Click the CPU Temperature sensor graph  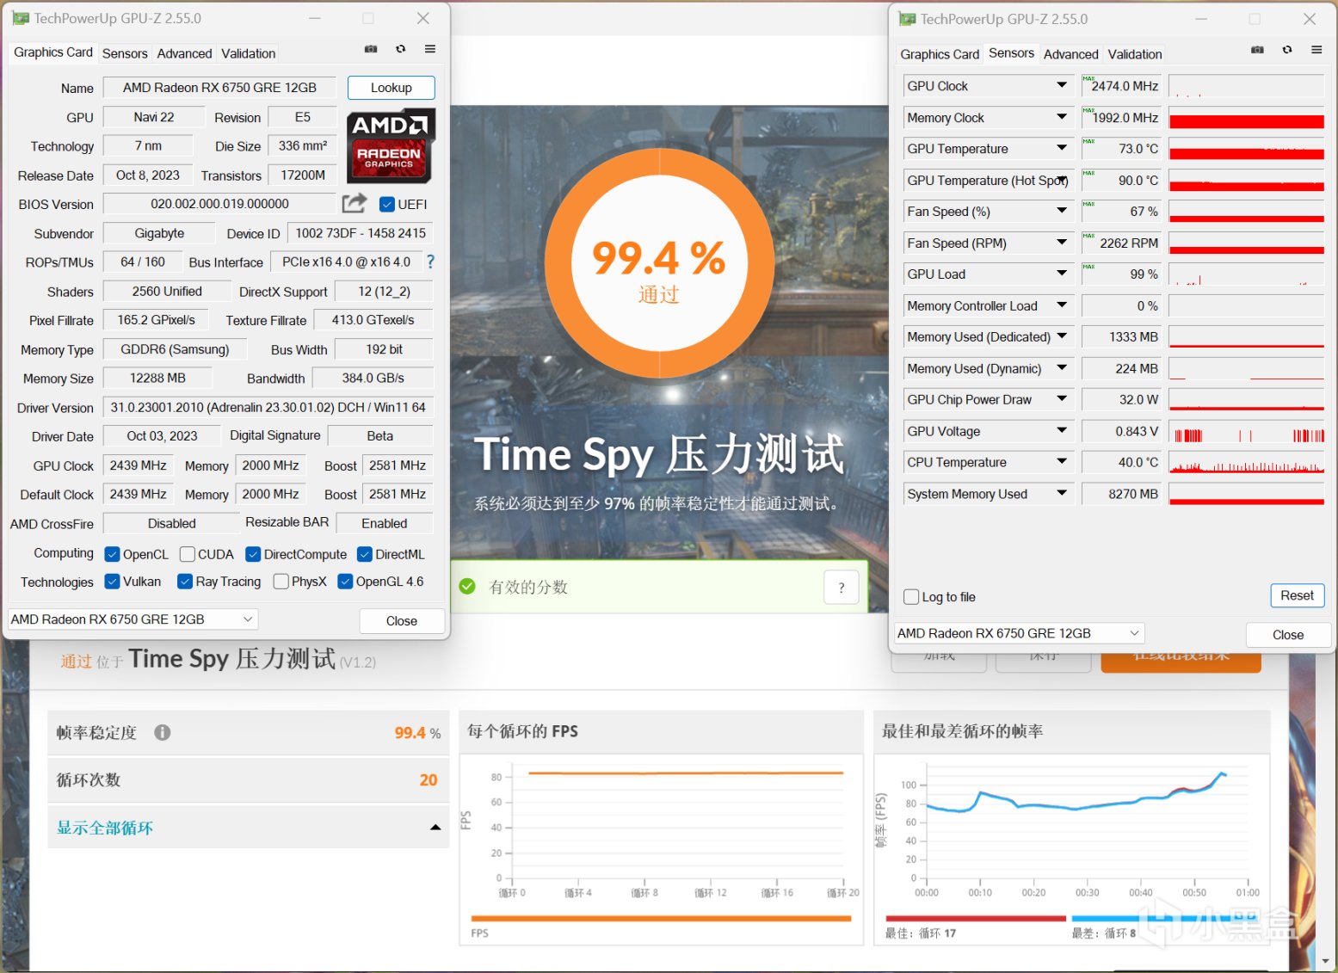(x=1246, y=463)
